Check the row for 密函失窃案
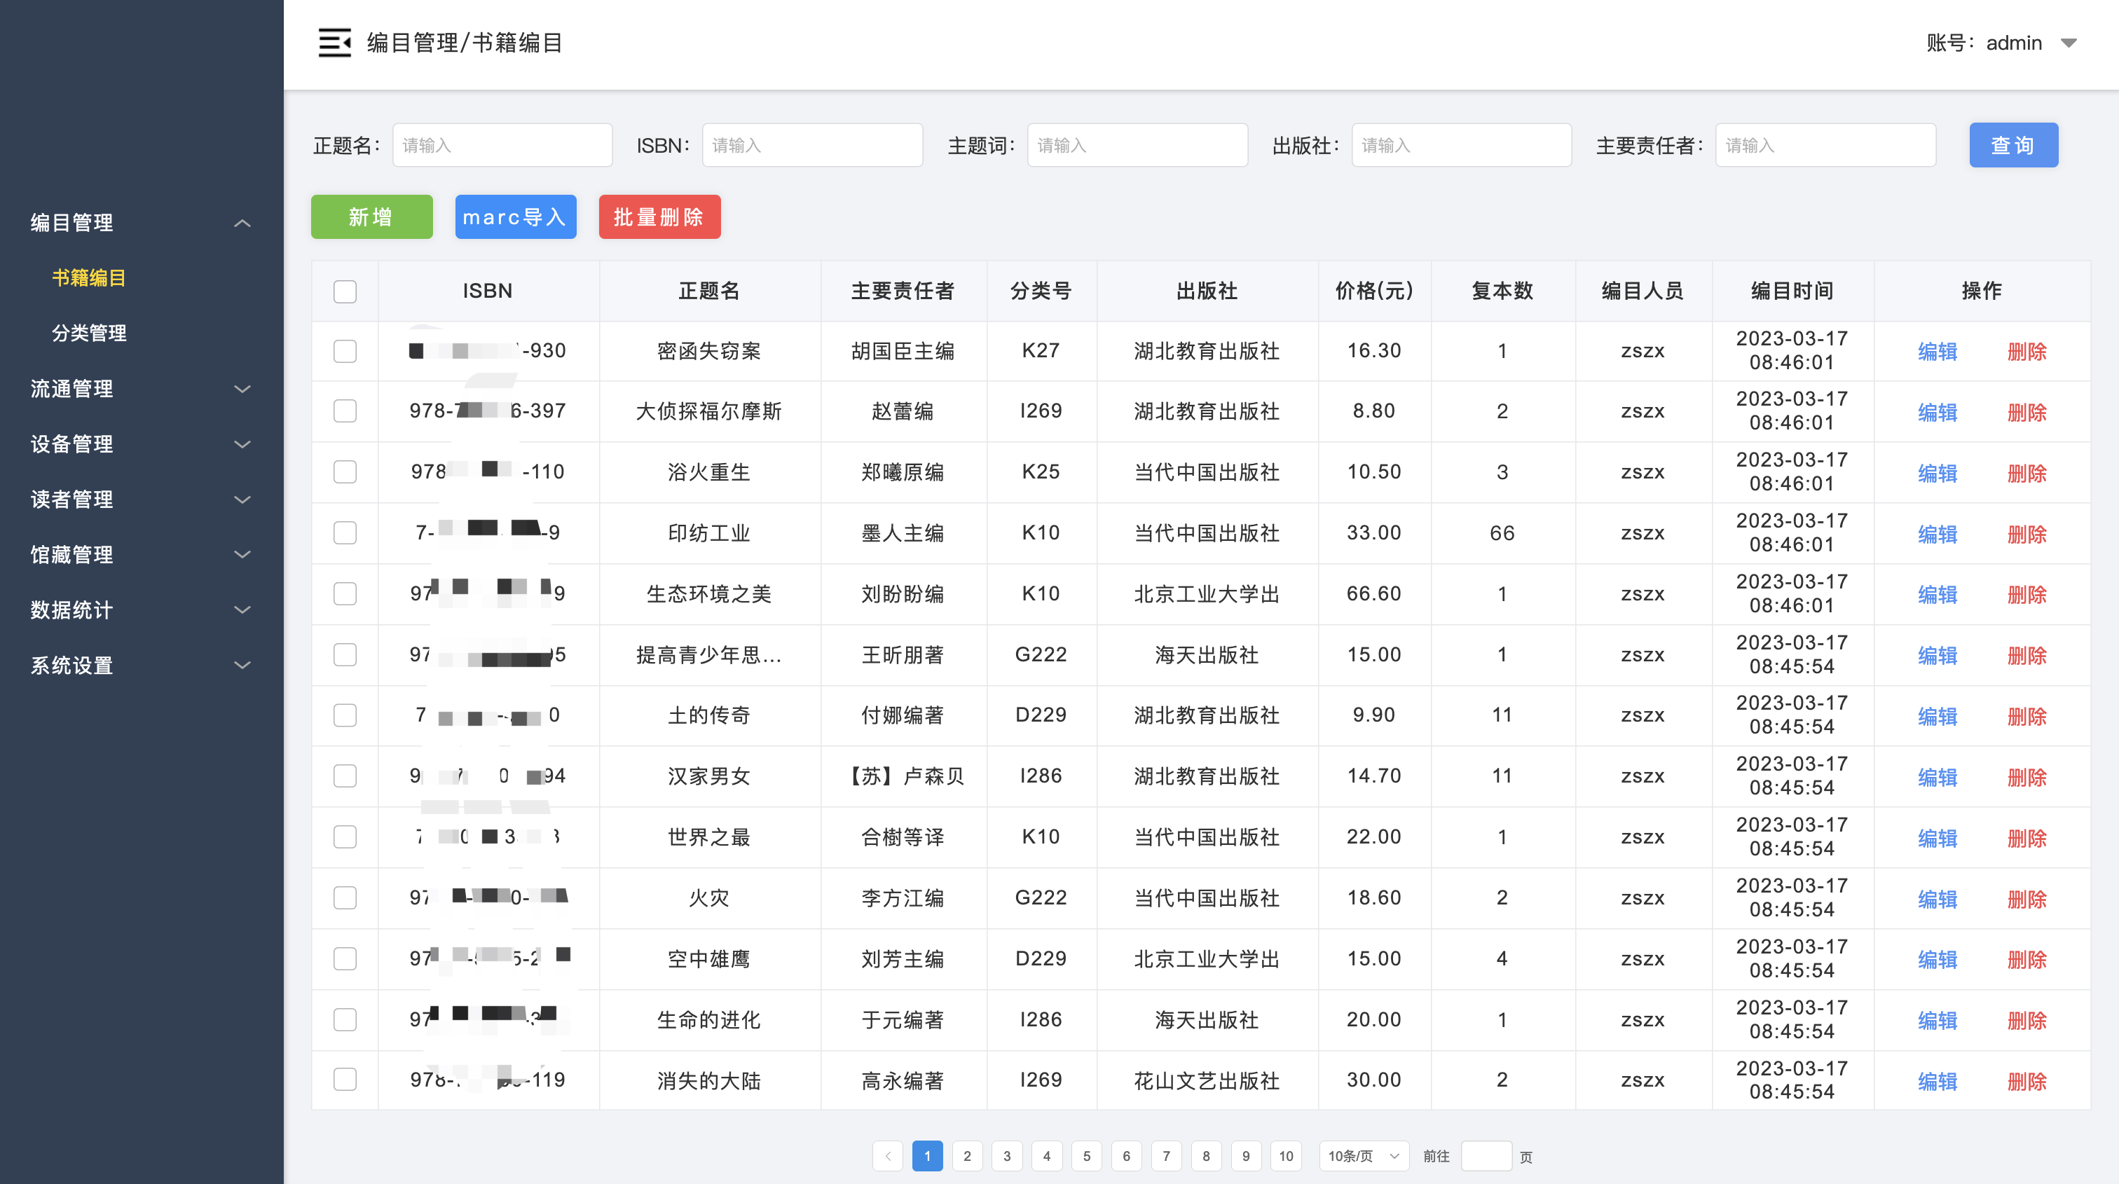Viewport: 2119px width, 1184px height. (x=345, y=351)
